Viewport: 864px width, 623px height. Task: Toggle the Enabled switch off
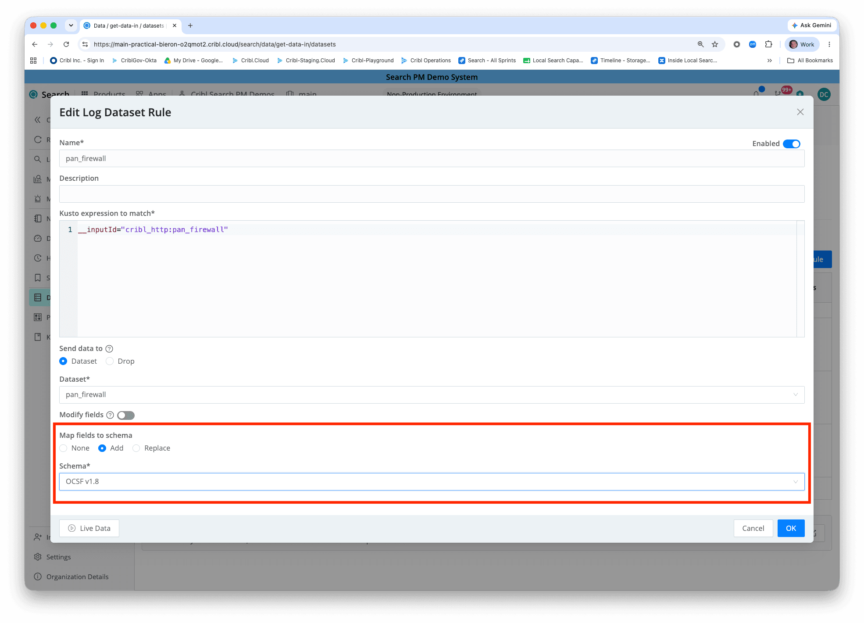[792, 144]
